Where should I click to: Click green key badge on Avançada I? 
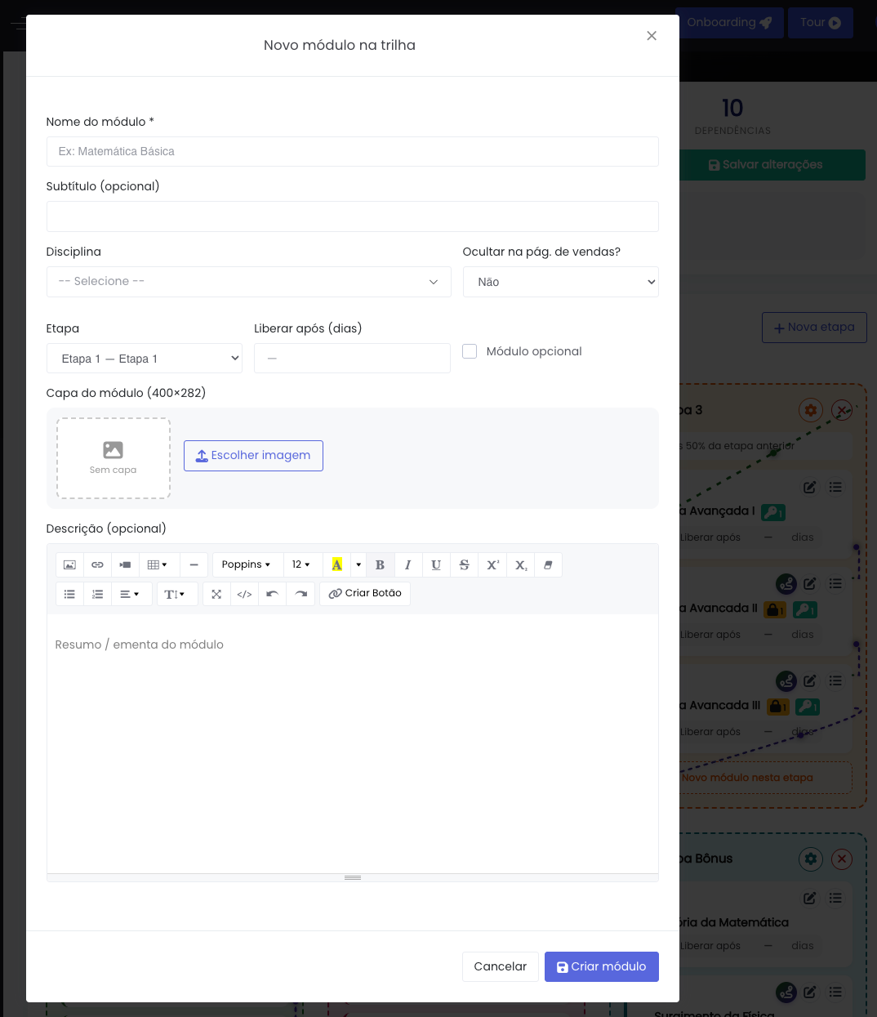773,512
